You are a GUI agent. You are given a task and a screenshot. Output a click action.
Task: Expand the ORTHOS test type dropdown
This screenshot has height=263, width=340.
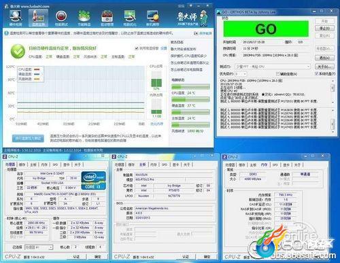click(x=273, y=67)
